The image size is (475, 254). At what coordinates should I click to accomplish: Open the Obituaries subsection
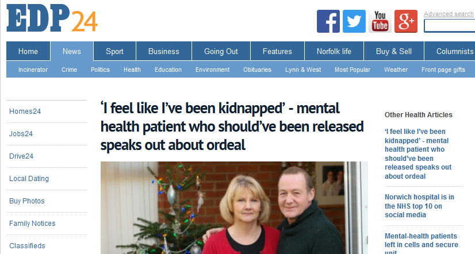(x=257, y=70)
